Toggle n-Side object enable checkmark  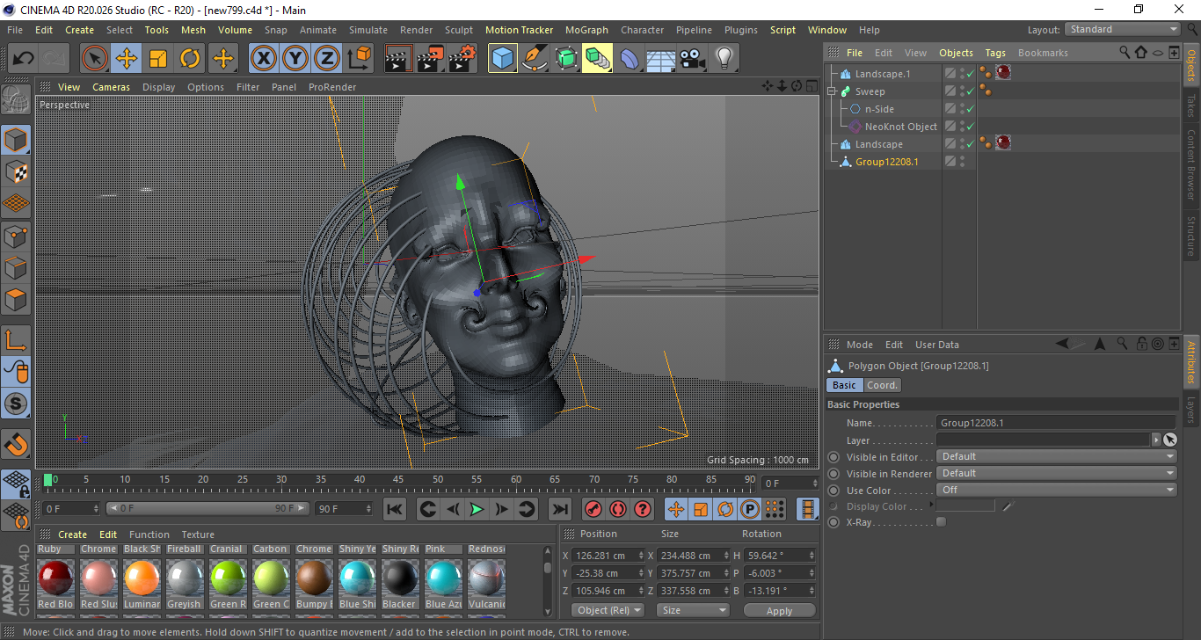pyautogui.click(x=970, y=109)
